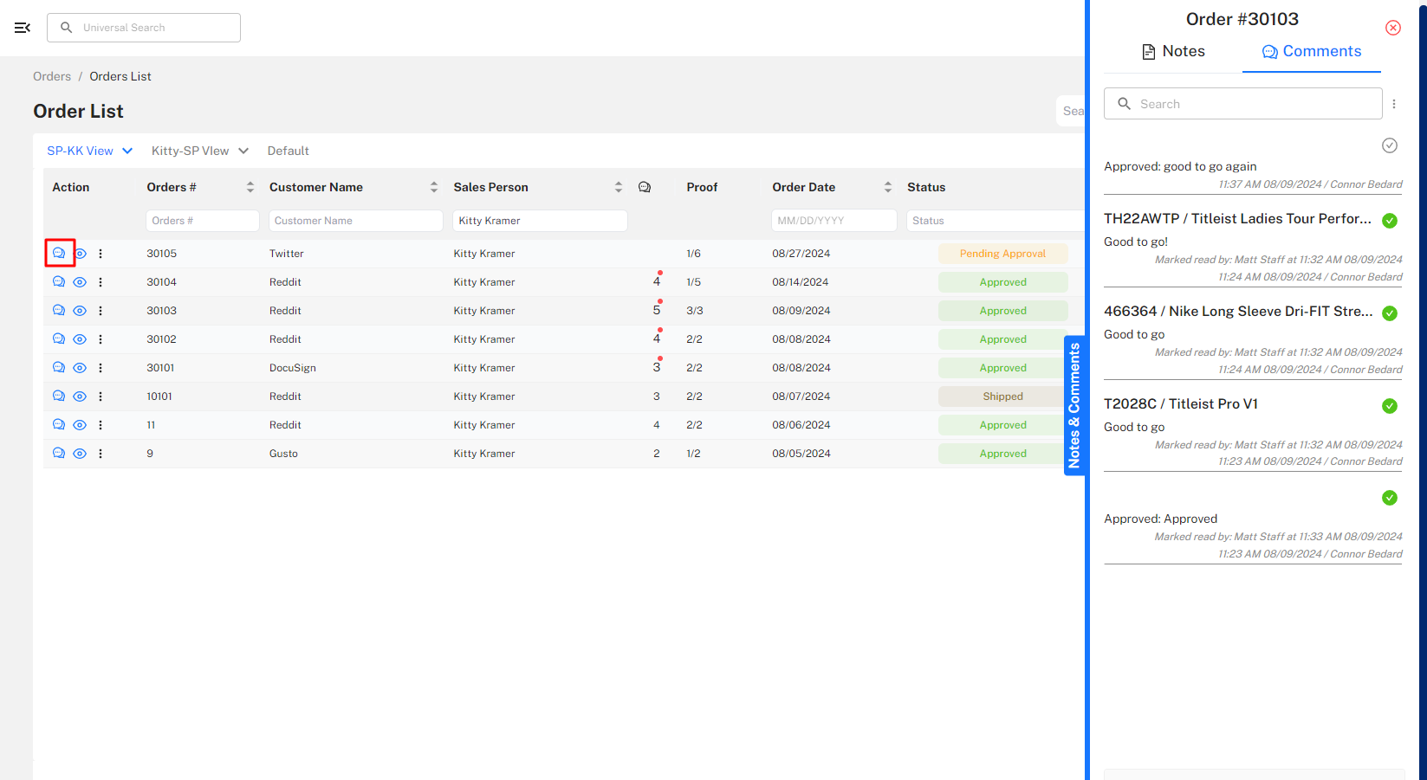Click the Customer Name filter field
This screenshot has width=1427, height=780.
[356, 221]
